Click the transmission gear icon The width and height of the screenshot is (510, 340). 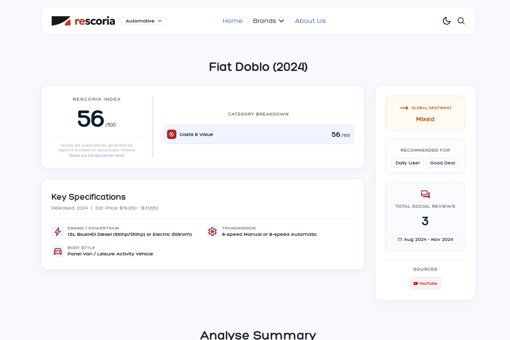tap(212, 232)
